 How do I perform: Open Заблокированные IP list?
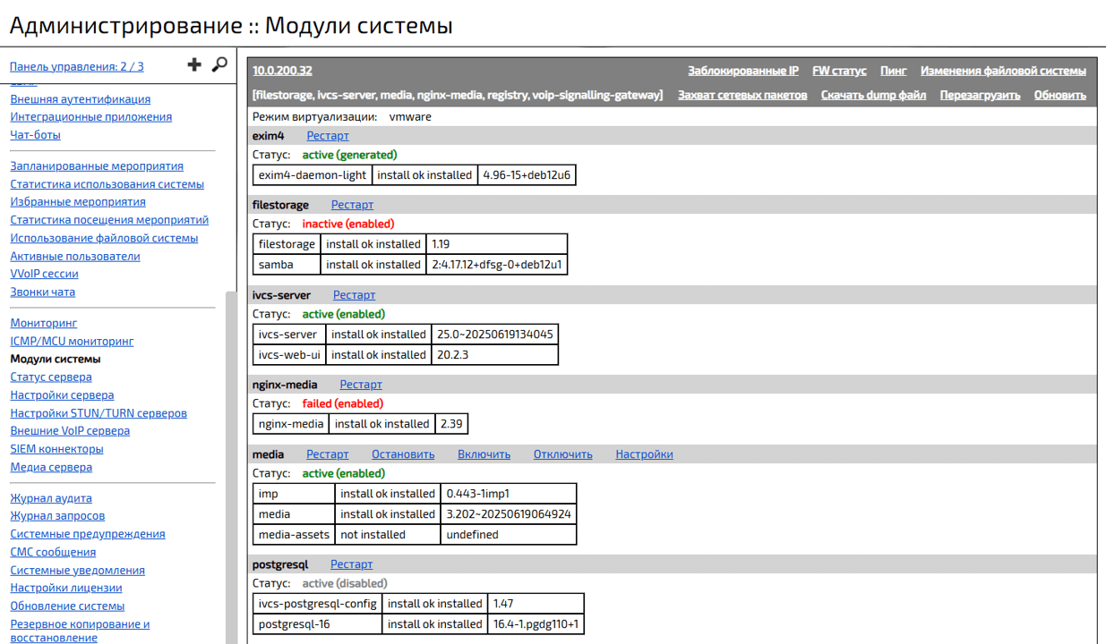[743, 71]
